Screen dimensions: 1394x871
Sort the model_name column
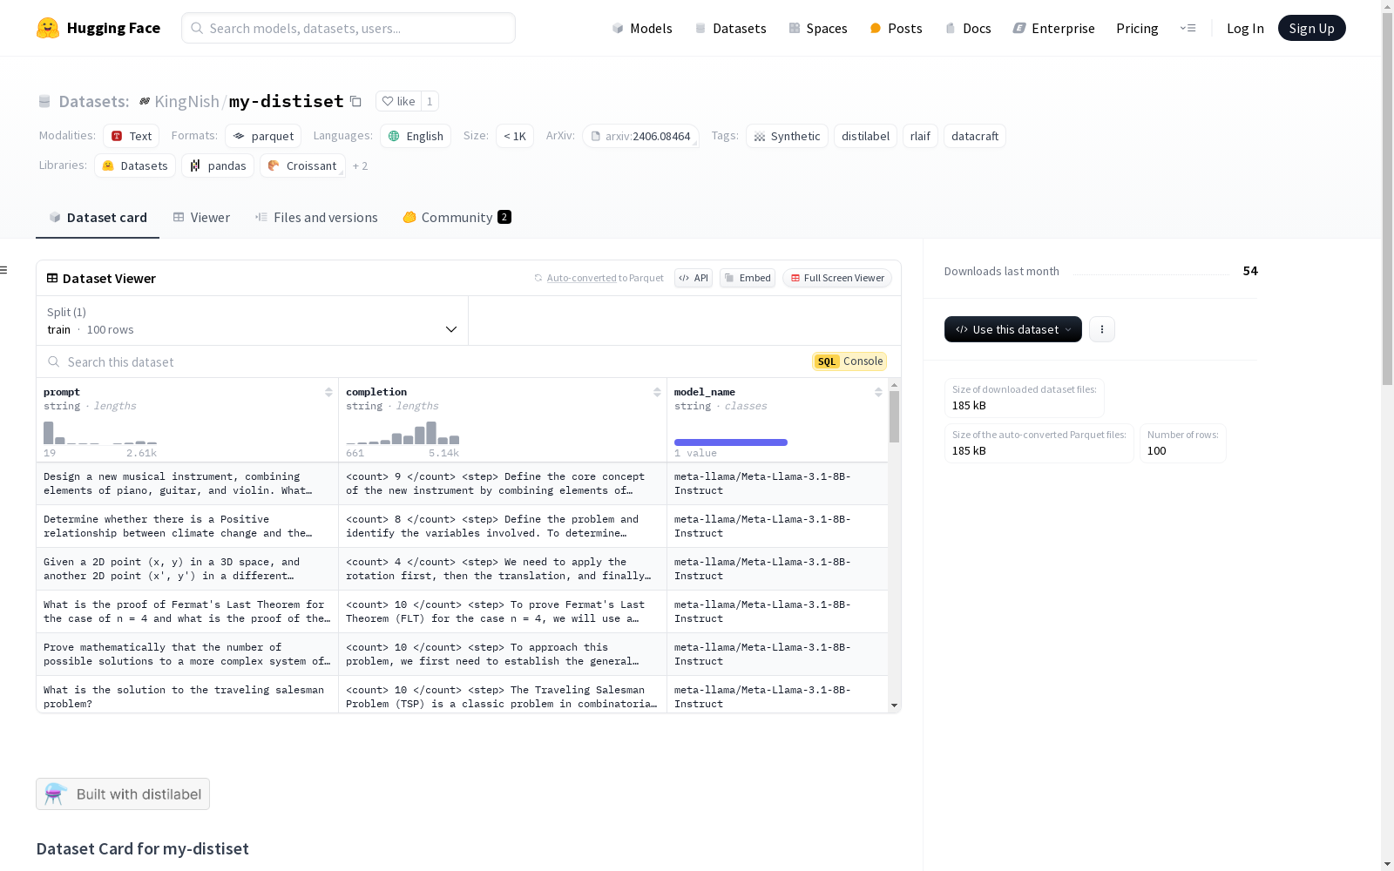coord(878,392)
